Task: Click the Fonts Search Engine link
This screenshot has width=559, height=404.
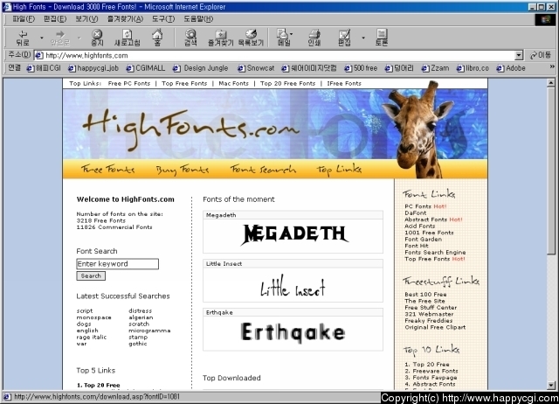Action: [x=435, y=252]
